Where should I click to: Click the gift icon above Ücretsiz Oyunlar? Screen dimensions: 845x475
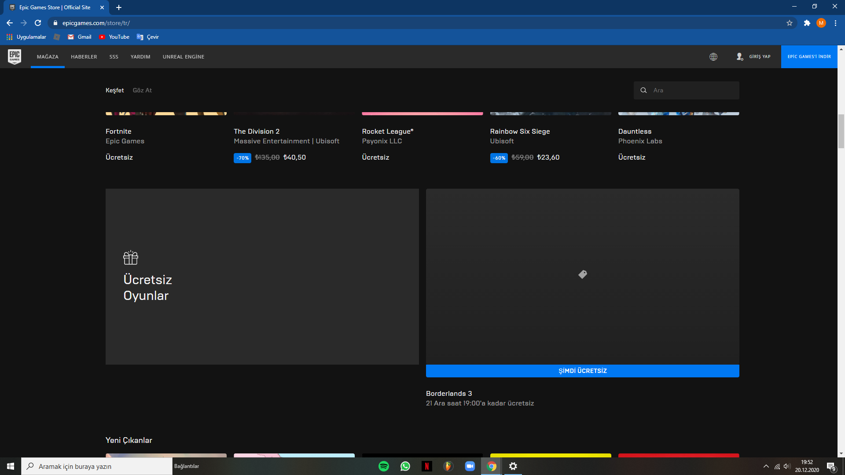pyautogui.click(x=131, y=258)
